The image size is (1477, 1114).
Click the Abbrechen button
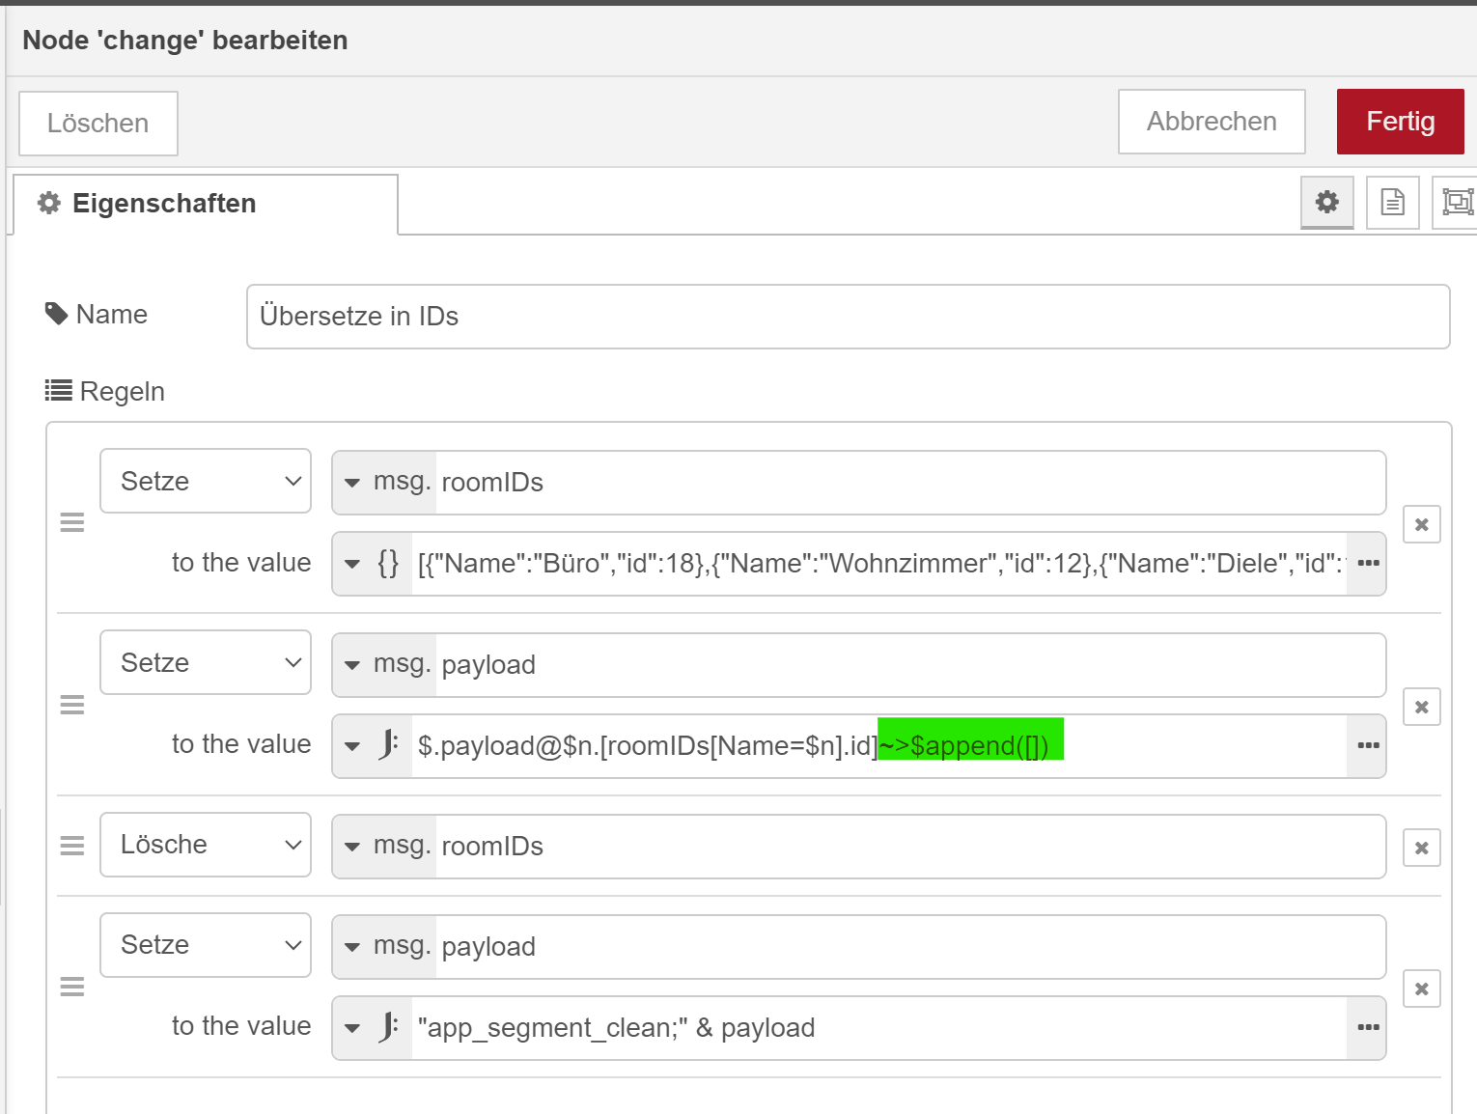point(1212,122)
